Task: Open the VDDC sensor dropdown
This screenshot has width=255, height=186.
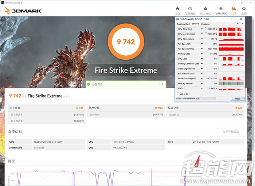Action: (202, 88)
